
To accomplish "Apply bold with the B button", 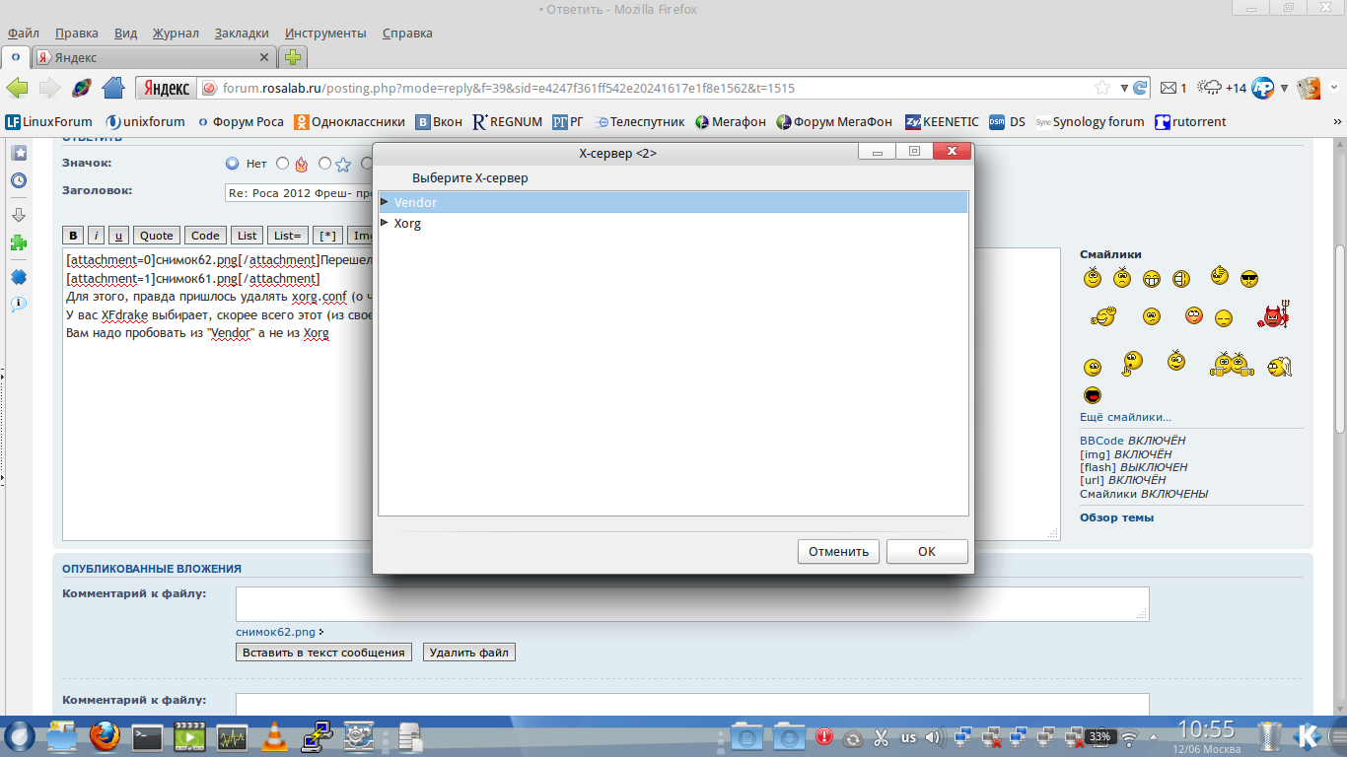I will (x=73, y=235).
